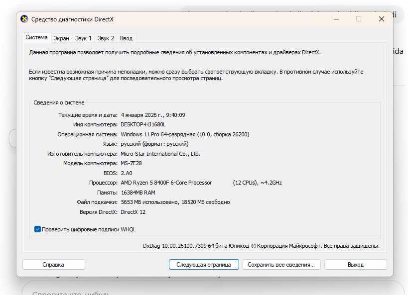Click memory value 16384MB RAM
This screenshot has height=295, width=408.
click(x=138, y=193)
